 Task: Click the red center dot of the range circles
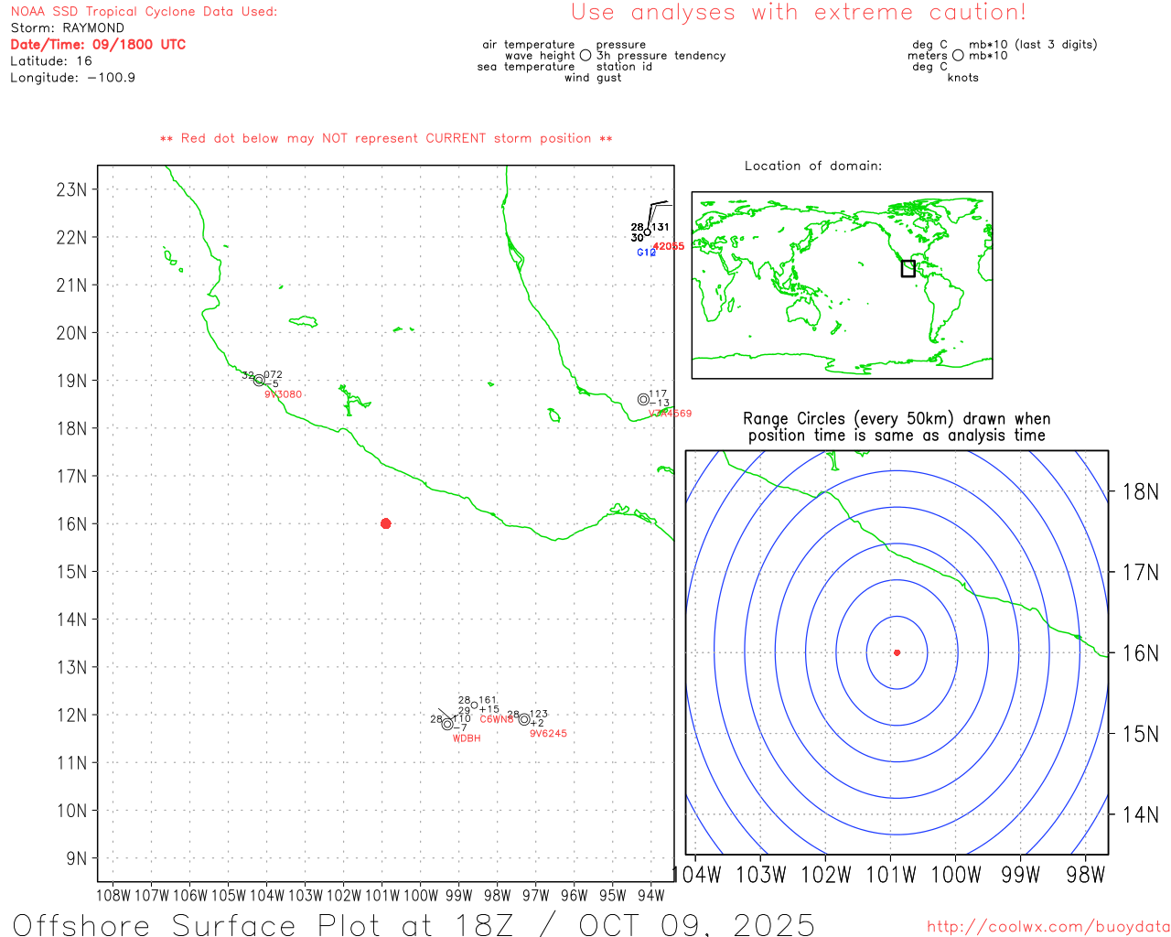tap(897, 652)
